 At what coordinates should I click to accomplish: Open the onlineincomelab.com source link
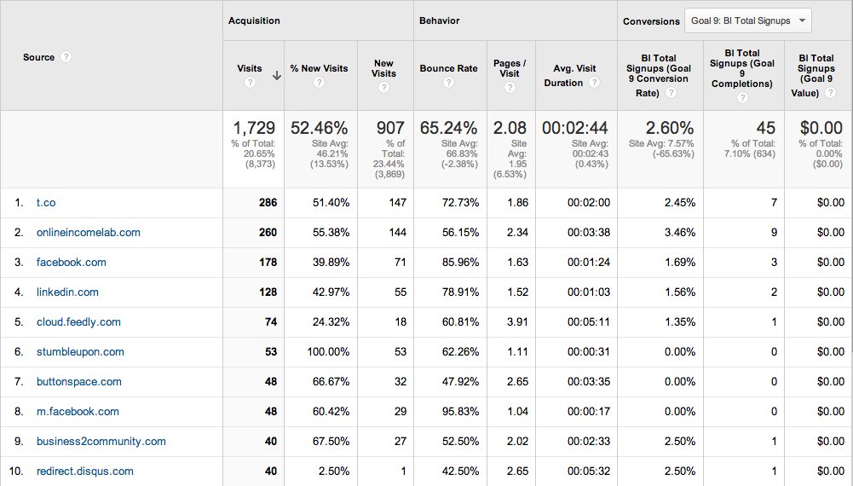88,233
